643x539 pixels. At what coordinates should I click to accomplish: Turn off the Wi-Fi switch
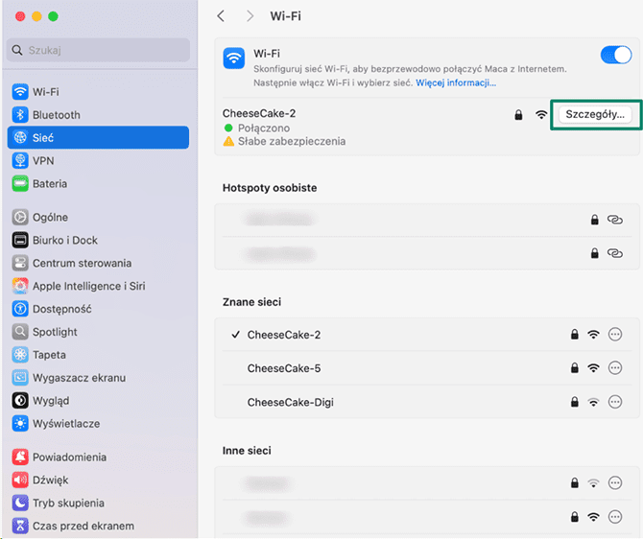[x=615, y=56]
